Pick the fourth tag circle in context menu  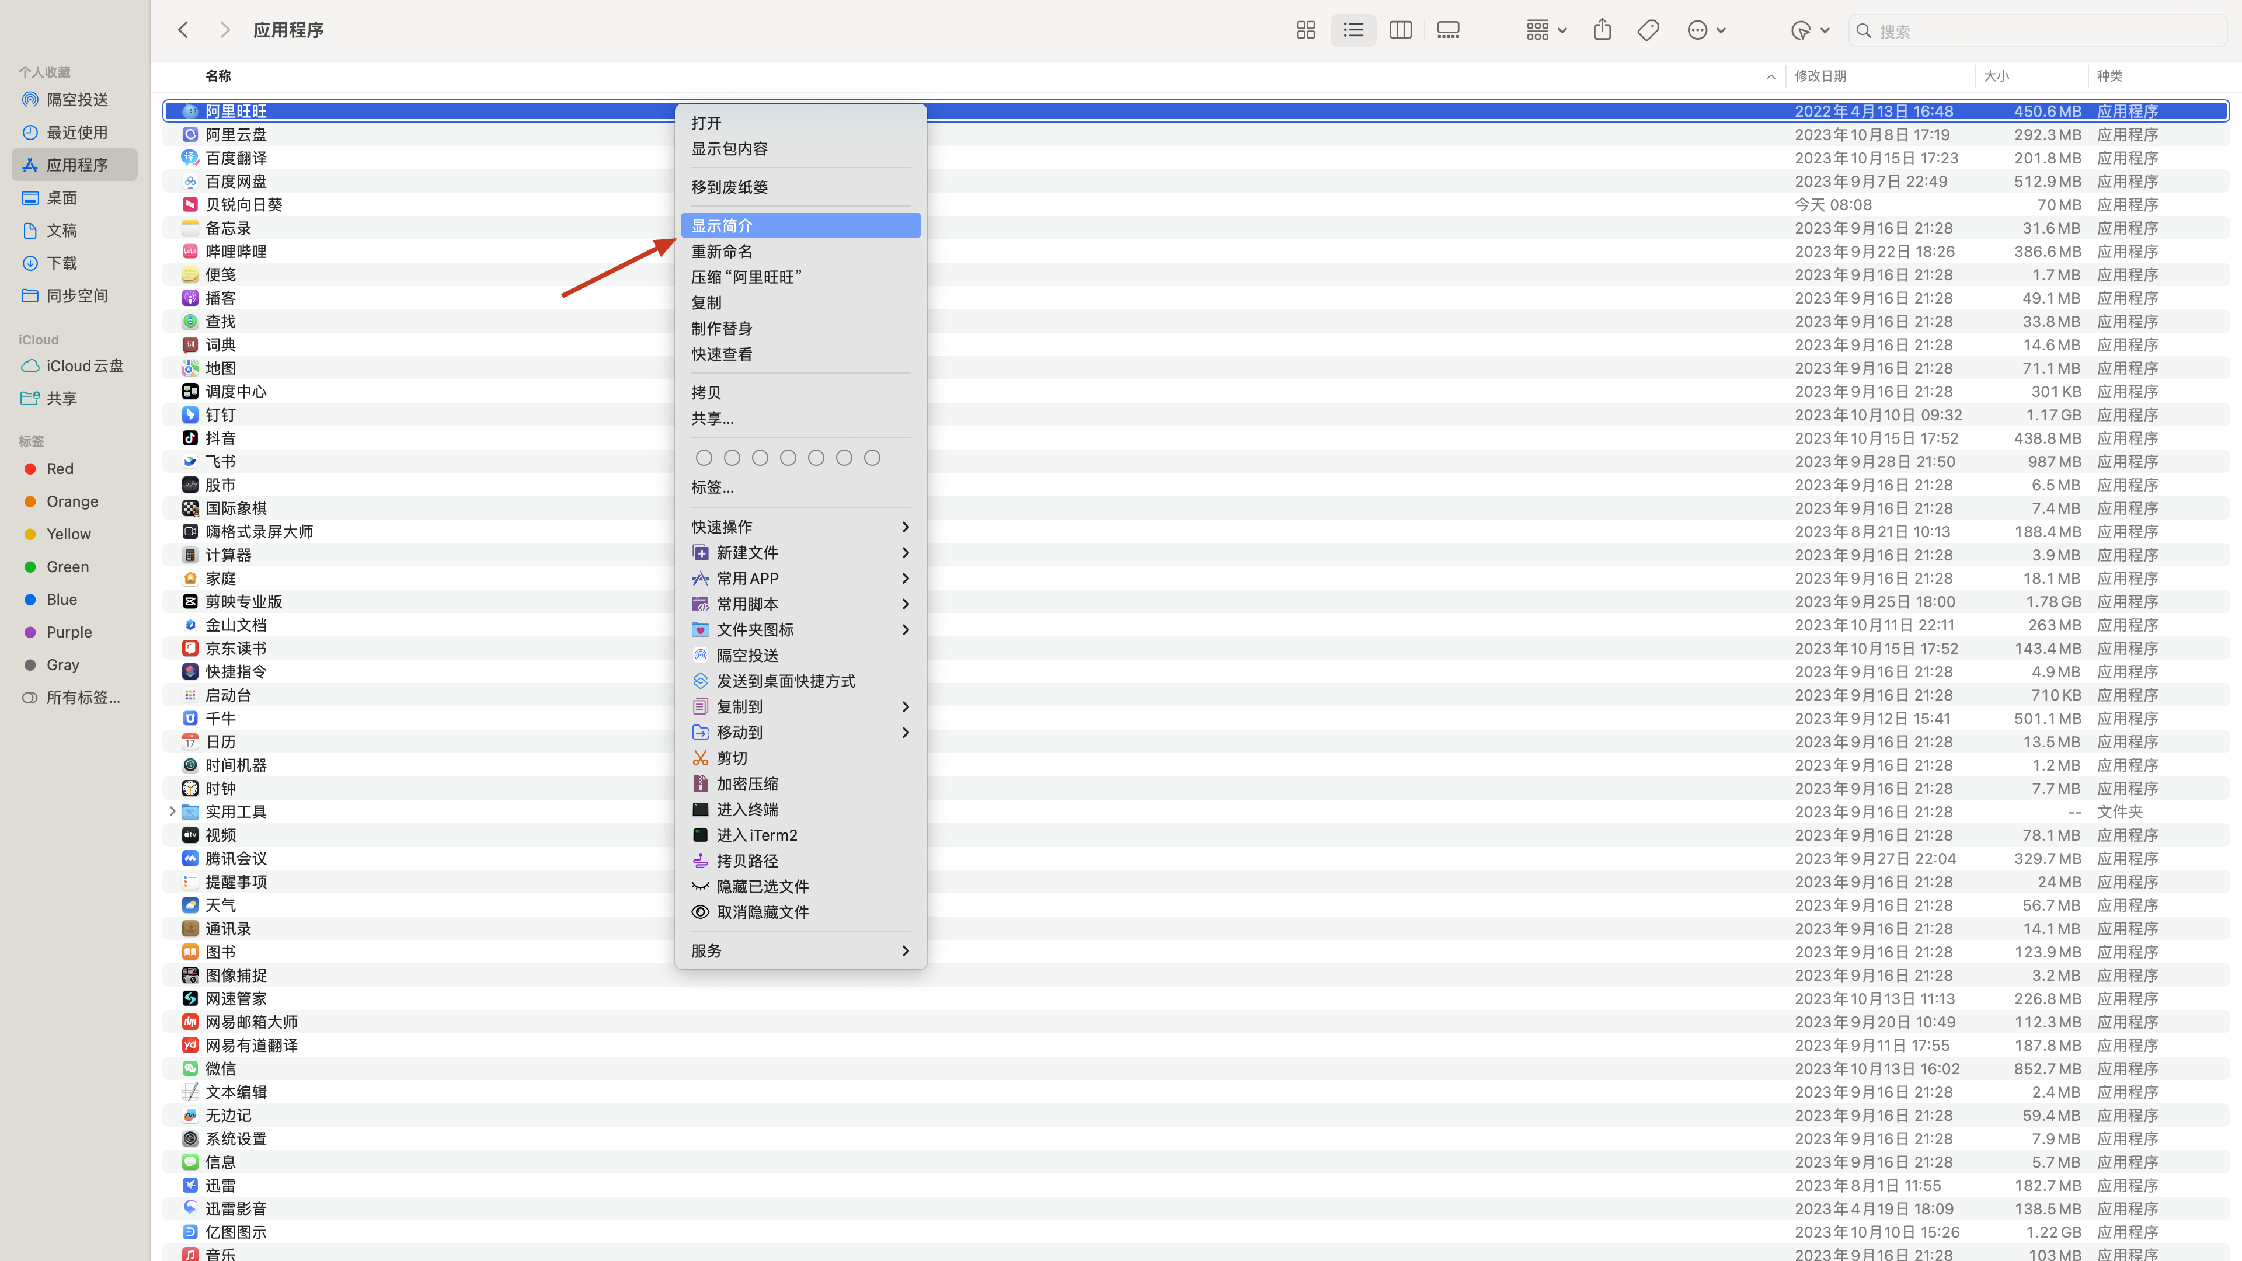pos(789,458)
